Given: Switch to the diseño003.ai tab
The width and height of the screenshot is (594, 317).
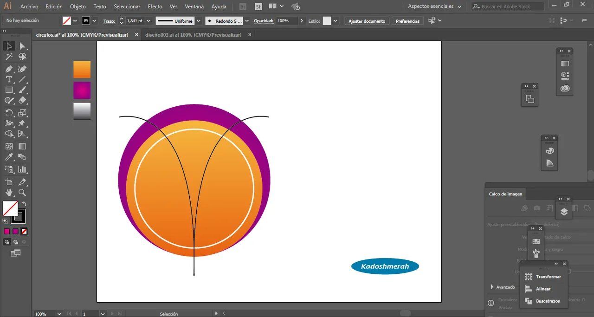Looking at the screenshot, I should [x=193, y=35].
